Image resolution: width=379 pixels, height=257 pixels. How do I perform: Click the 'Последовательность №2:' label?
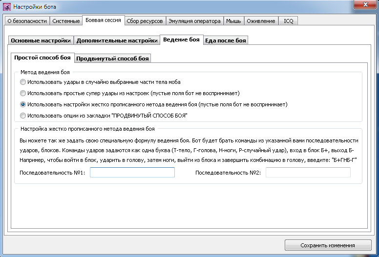point(228,173)
